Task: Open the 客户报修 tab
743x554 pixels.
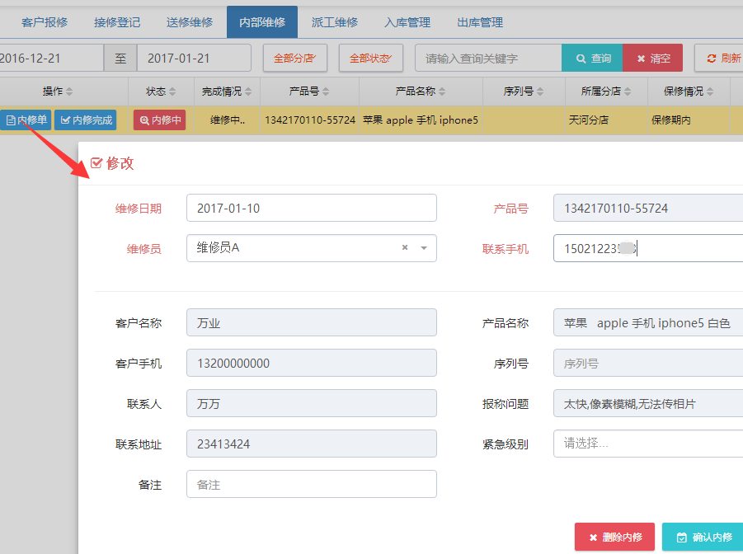Action: pyautogui.click(x=45, y=22)
